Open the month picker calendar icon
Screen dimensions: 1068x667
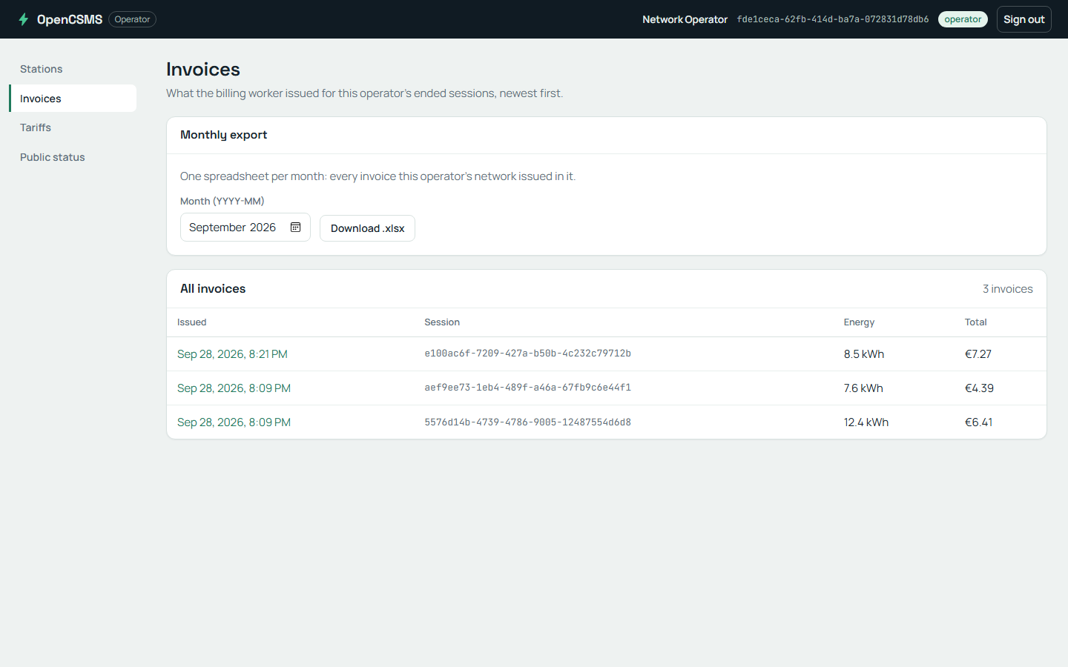295,228
